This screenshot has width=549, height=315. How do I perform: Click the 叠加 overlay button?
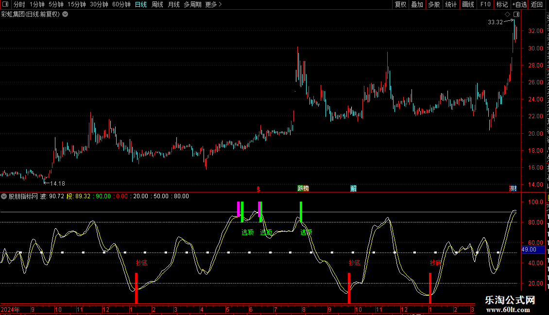(417, 4)
